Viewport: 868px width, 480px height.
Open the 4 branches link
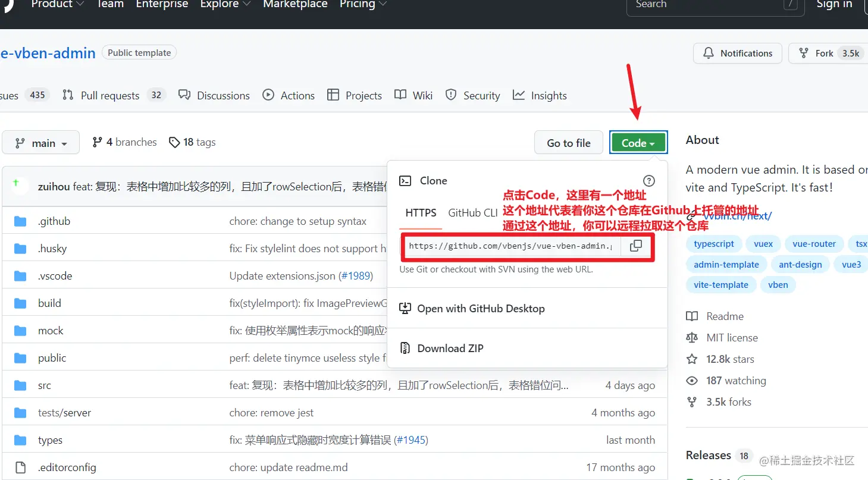click(124, 143)
